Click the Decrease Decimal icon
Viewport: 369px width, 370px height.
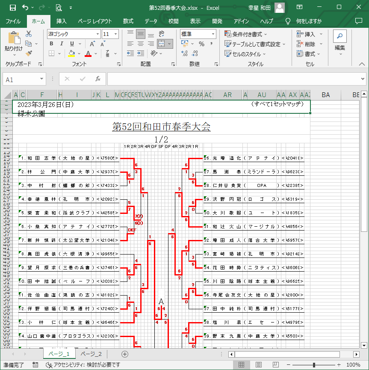(x=195, y=53)
